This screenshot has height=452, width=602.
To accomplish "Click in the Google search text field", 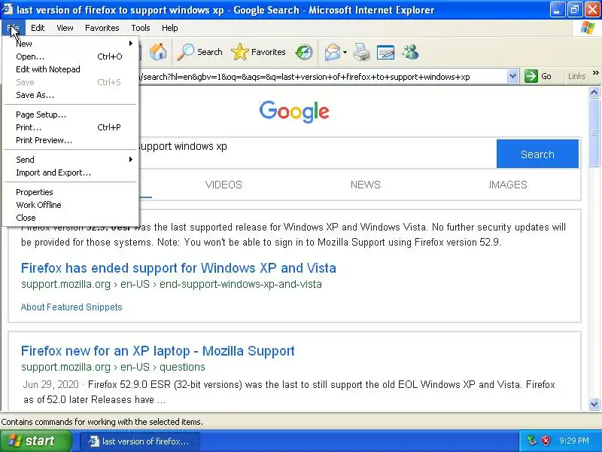I will (317, 153).
